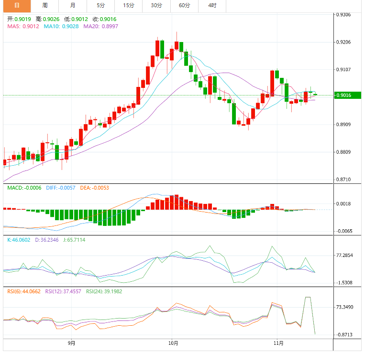Click the MA20 moving average label
The image size is (365, 352).
click(100, 26)
